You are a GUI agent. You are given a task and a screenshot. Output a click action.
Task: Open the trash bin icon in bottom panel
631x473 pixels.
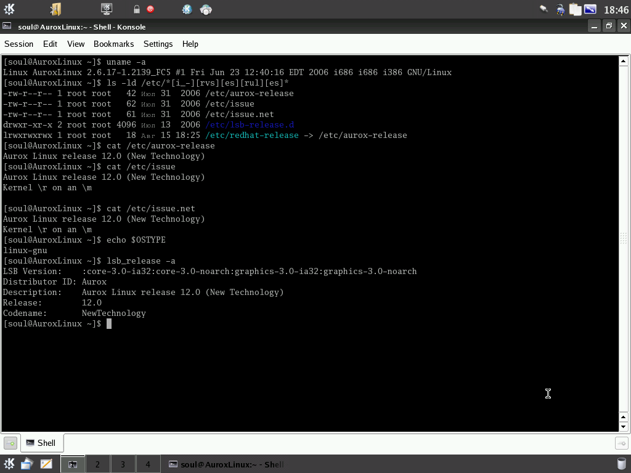pyautogui.click(x=622, y=464)
